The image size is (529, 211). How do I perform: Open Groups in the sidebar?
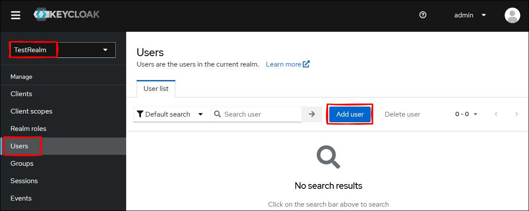pos(22,164)
